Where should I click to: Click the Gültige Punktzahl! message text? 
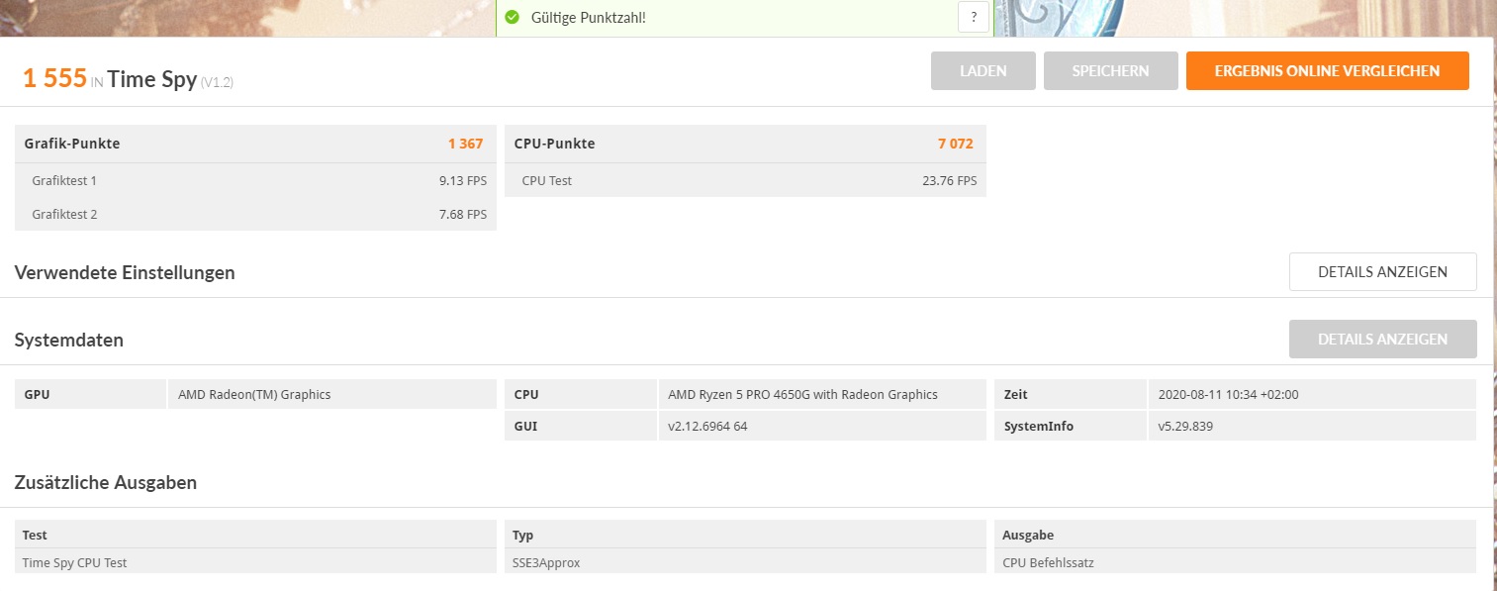pos(587,18)
